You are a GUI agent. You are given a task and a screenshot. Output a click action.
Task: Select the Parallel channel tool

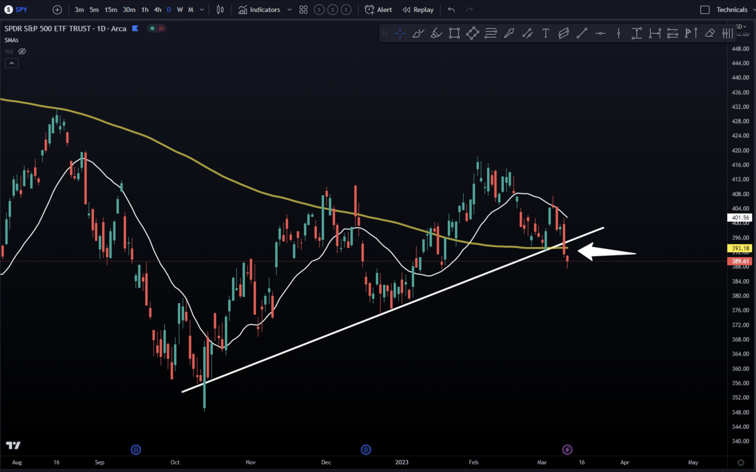[563, 33]
